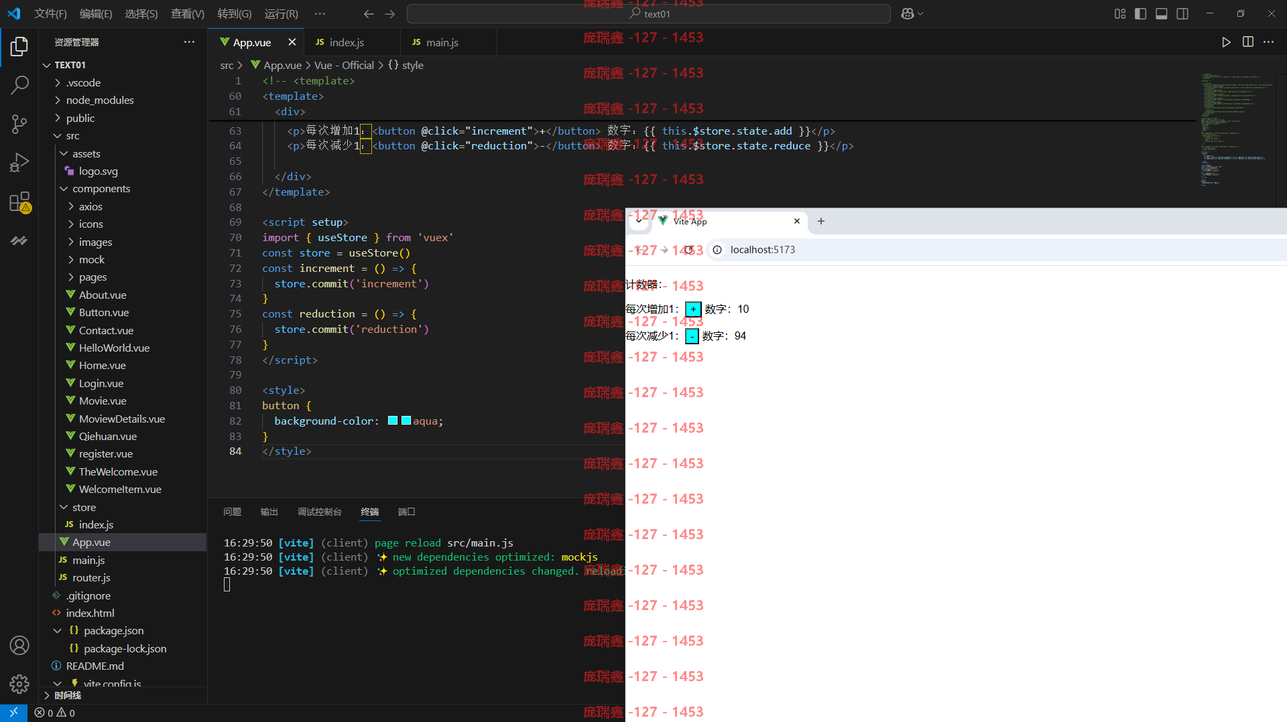Close the App.vue editor tab
The height and width of the screenshot is (722, 1287).
(x=292, y=42)
